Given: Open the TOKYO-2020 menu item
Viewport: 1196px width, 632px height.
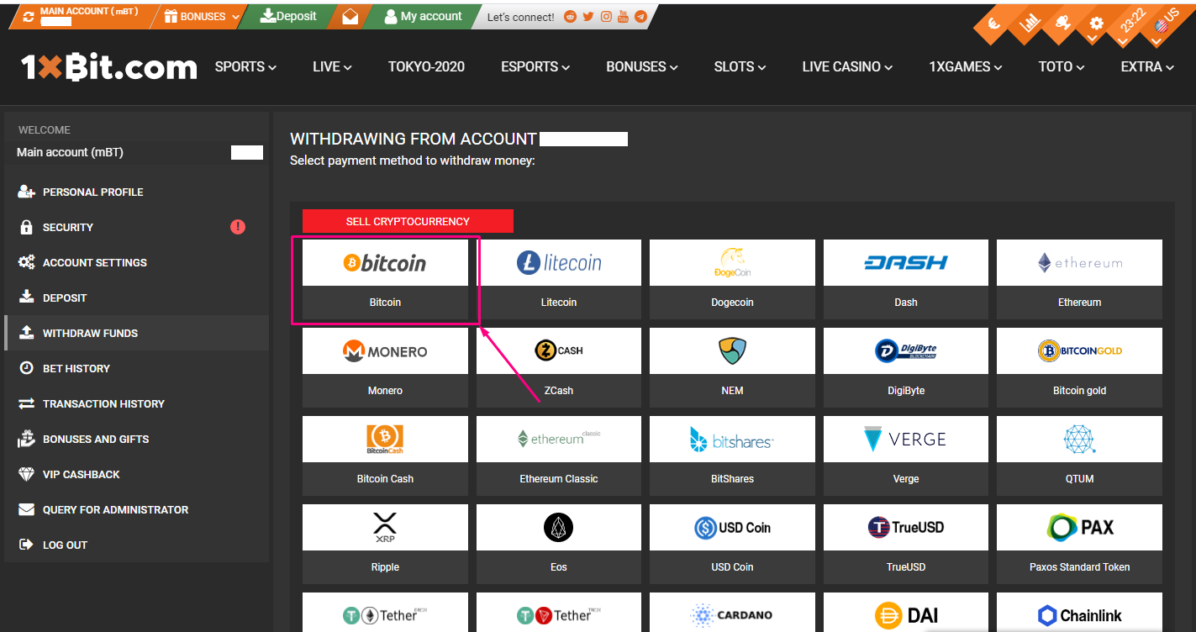Looking at the screenshot, I should click(426, 66).
